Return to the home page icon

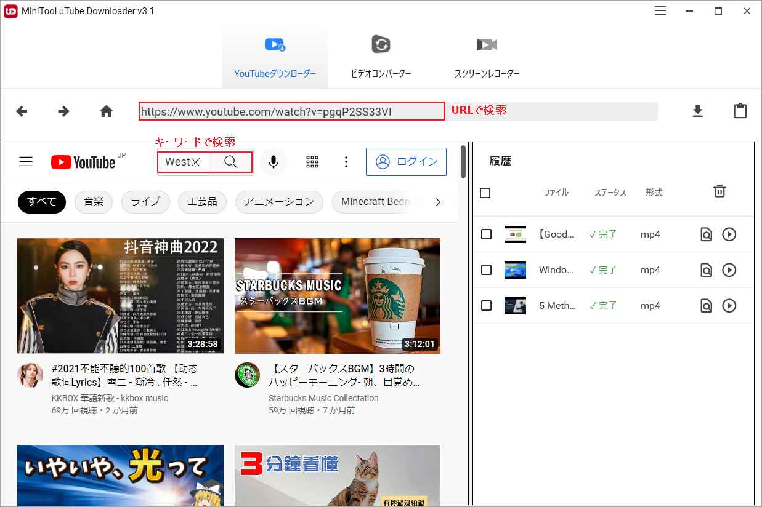[107, 111]
